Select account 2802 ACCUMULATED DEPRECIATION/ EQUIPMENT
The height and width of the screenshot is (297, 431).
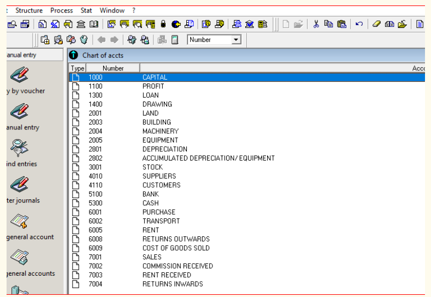click(246, 158)
